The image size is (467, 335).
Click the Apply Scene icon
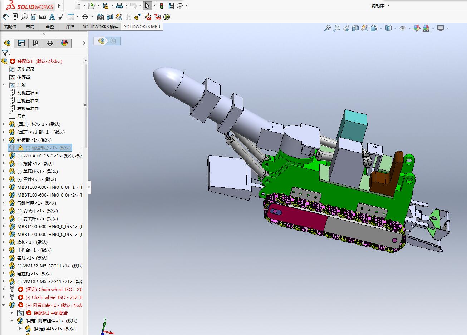pyautogui.click(x=426, y=28)
